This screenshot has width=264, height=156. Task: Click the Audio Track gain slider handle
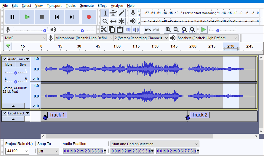click(x=16, y=73)
